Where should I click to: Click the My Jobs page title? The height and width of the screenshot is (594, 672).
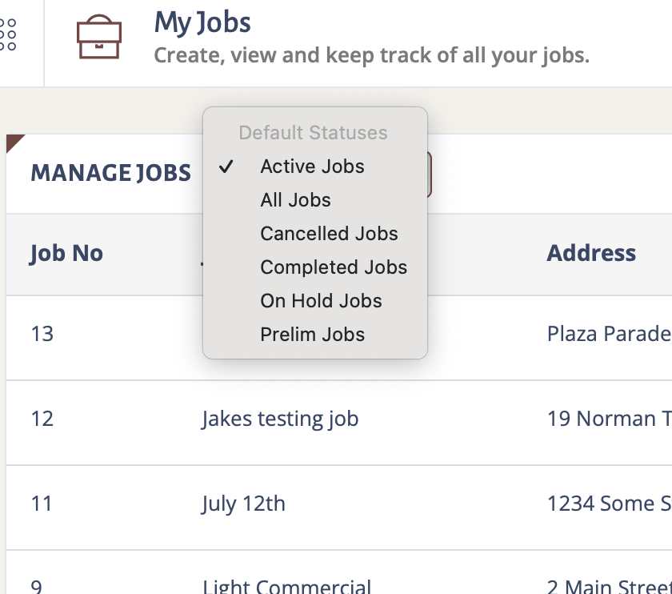click(202, 22)
